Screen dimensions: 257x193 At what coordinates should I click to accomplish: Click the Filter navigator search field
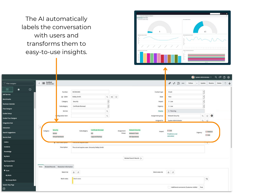[x=19, y=83]
